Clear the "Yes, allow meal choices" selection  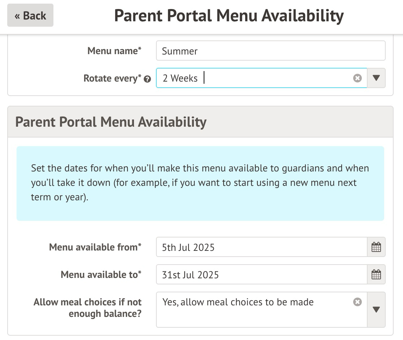357,302
